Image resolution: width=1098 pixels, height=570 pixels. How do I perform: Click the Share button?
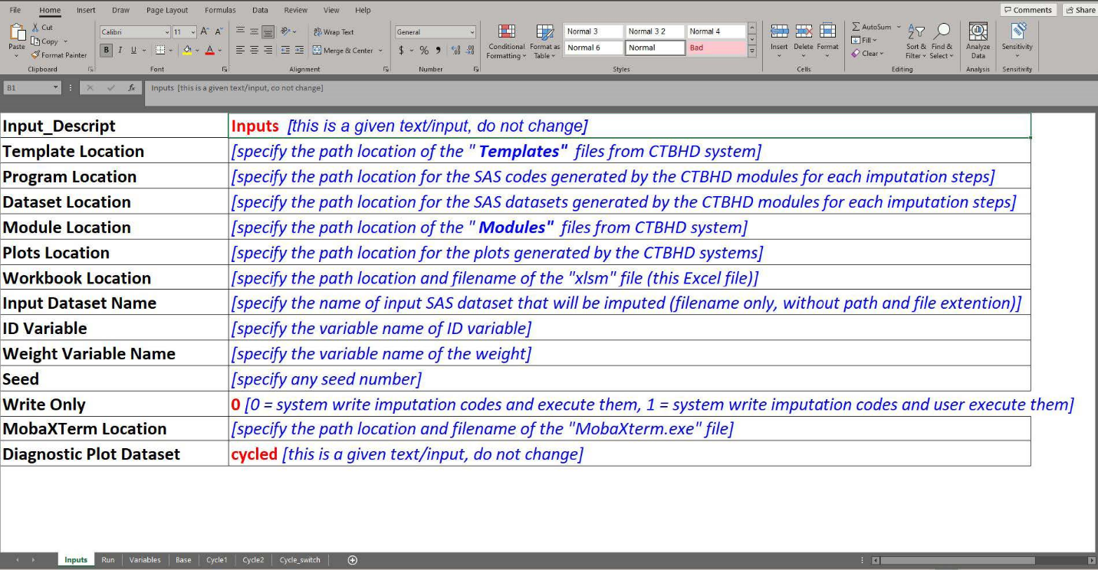[x=1082, y=9]
